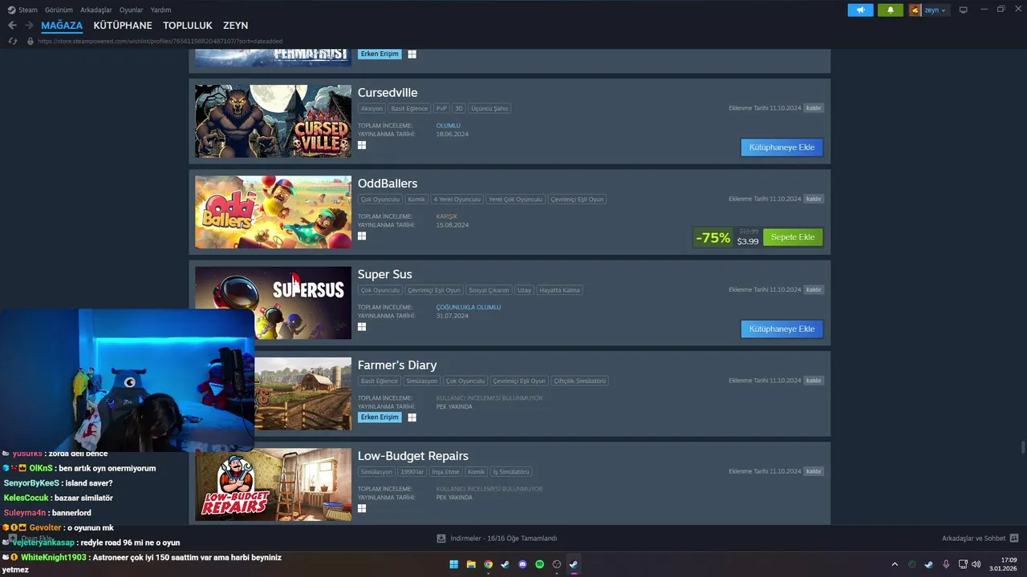The height and width of the screenshot is (577, 1027).
Task: Click the İnşa Etme tag
Action: click(445, 472)
